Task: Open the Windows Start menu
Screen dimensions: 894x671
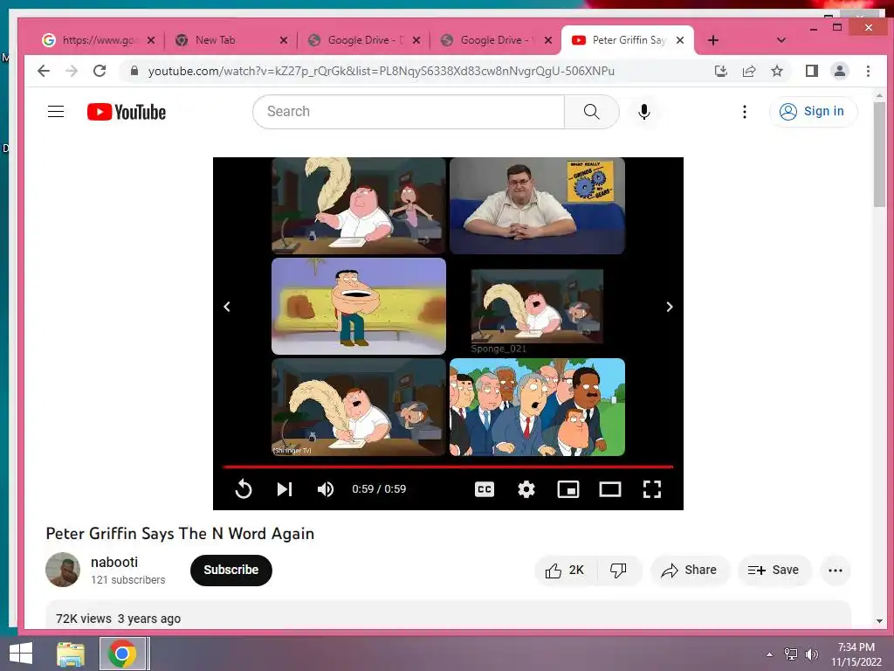Action: [21, 654]
